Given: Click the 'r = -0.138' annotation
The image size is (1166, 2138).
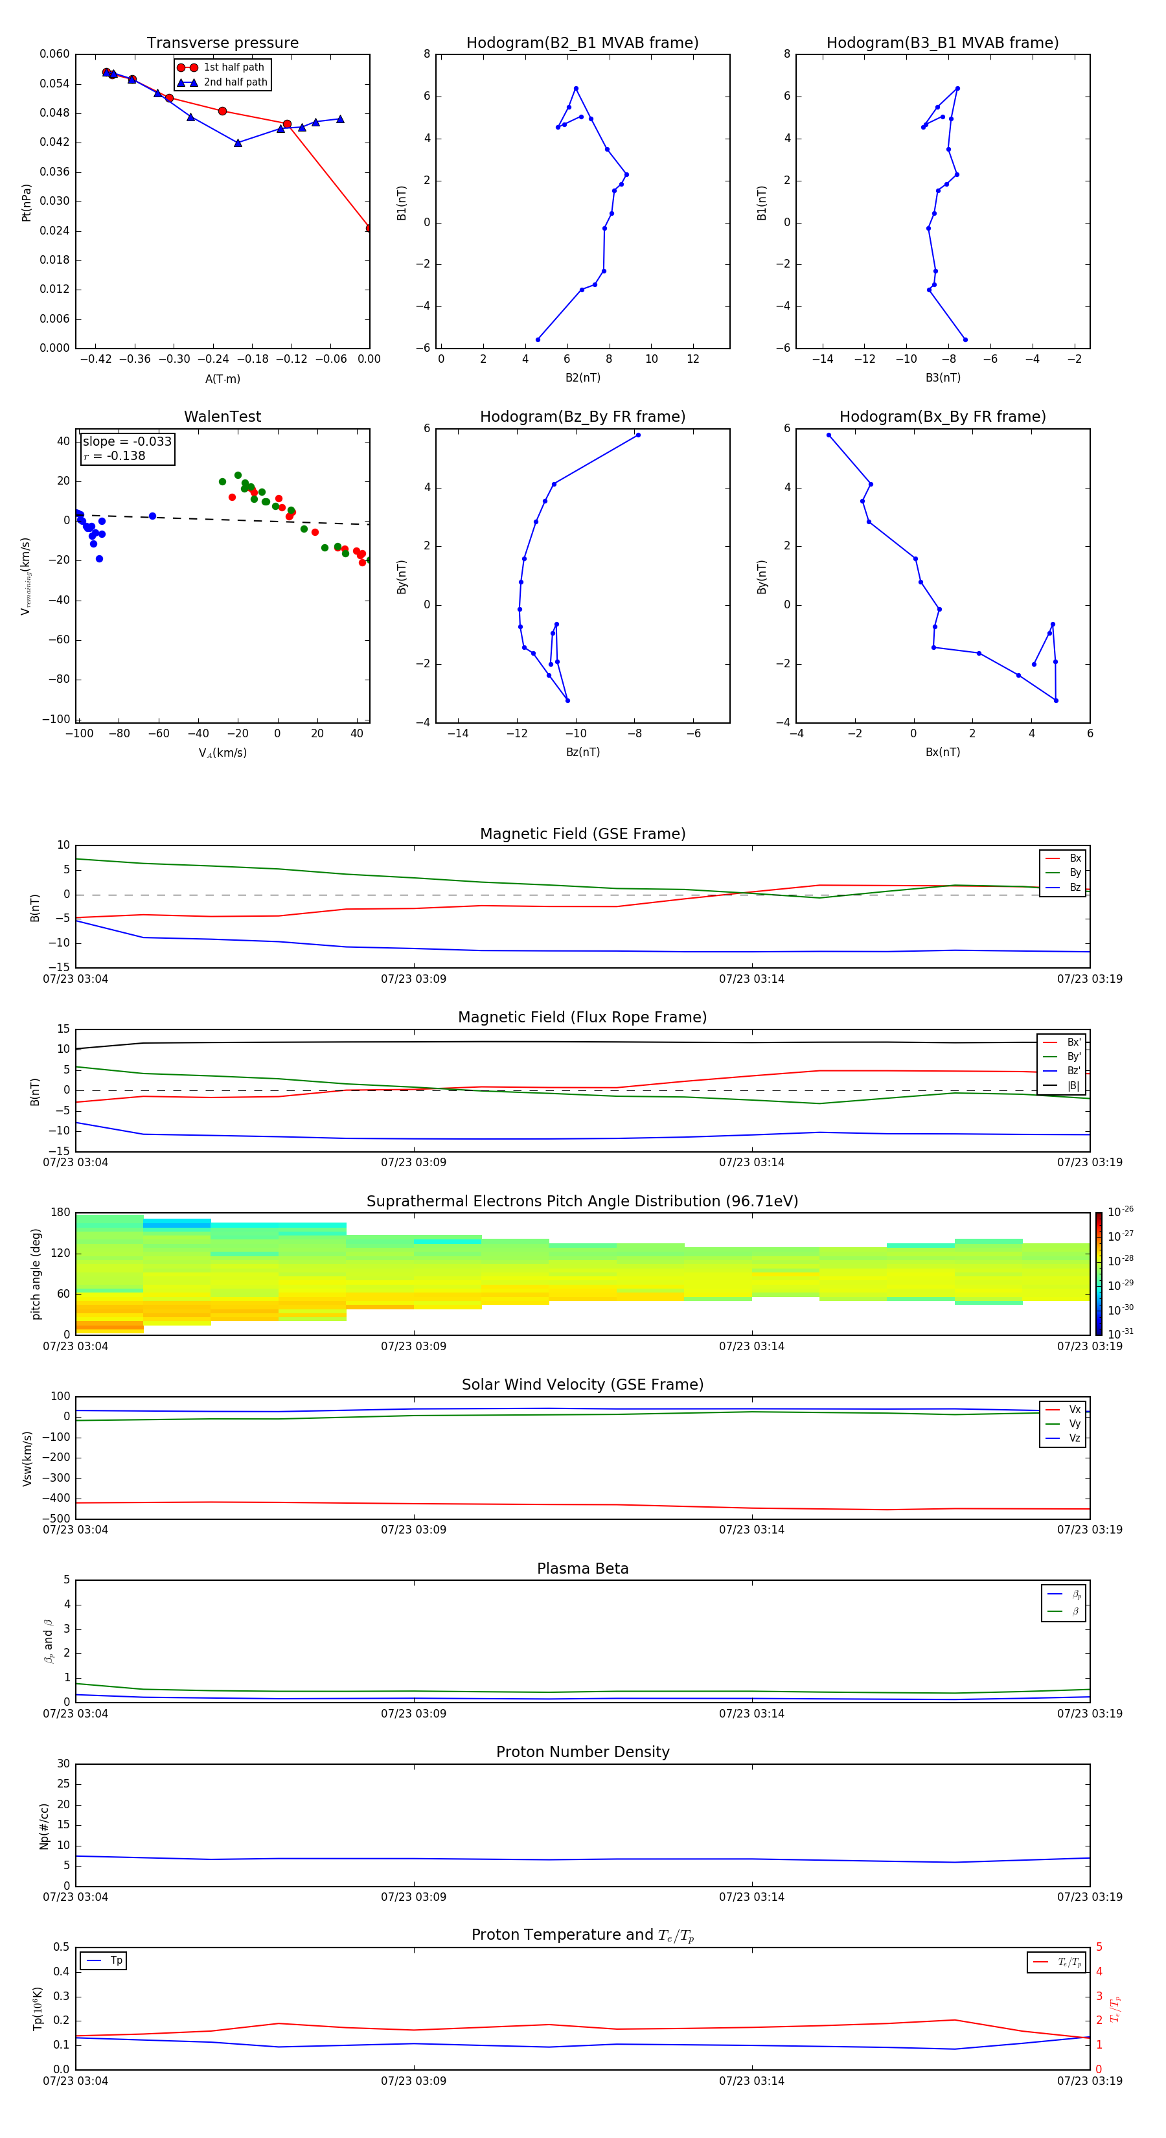Looking at the screenshot, I should (115, 455).
